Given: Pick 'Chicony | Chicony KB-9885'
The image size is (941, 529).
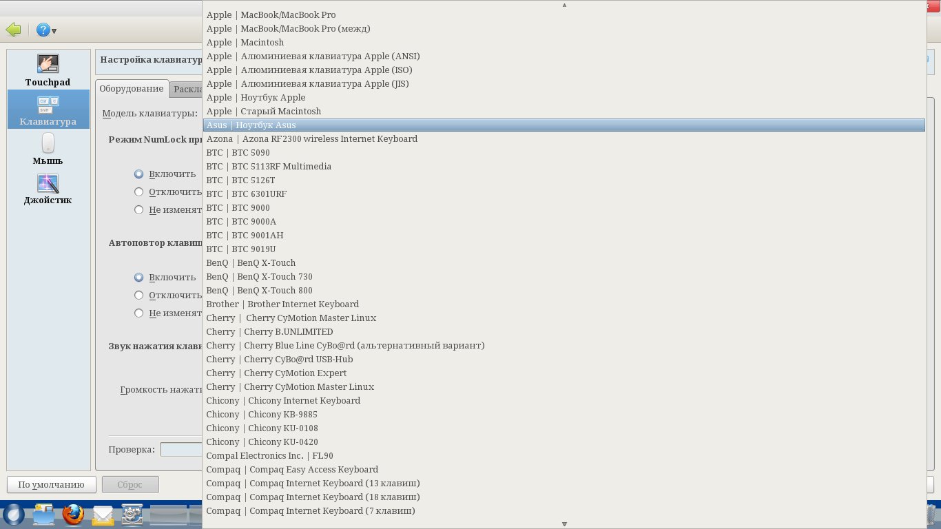Looking at the screenshot, I should point(564,415).
